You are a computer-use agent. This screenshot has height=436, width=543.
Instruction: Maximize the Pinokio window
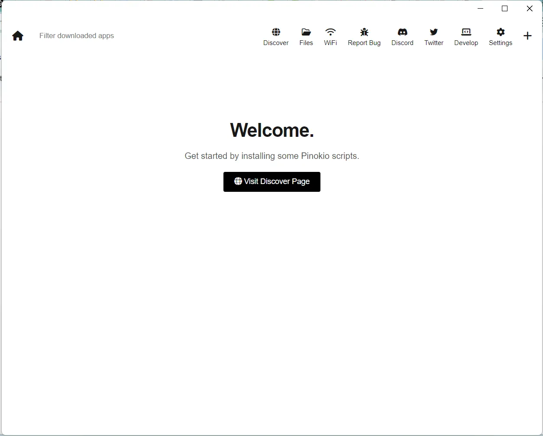click(x=504, y=9)
